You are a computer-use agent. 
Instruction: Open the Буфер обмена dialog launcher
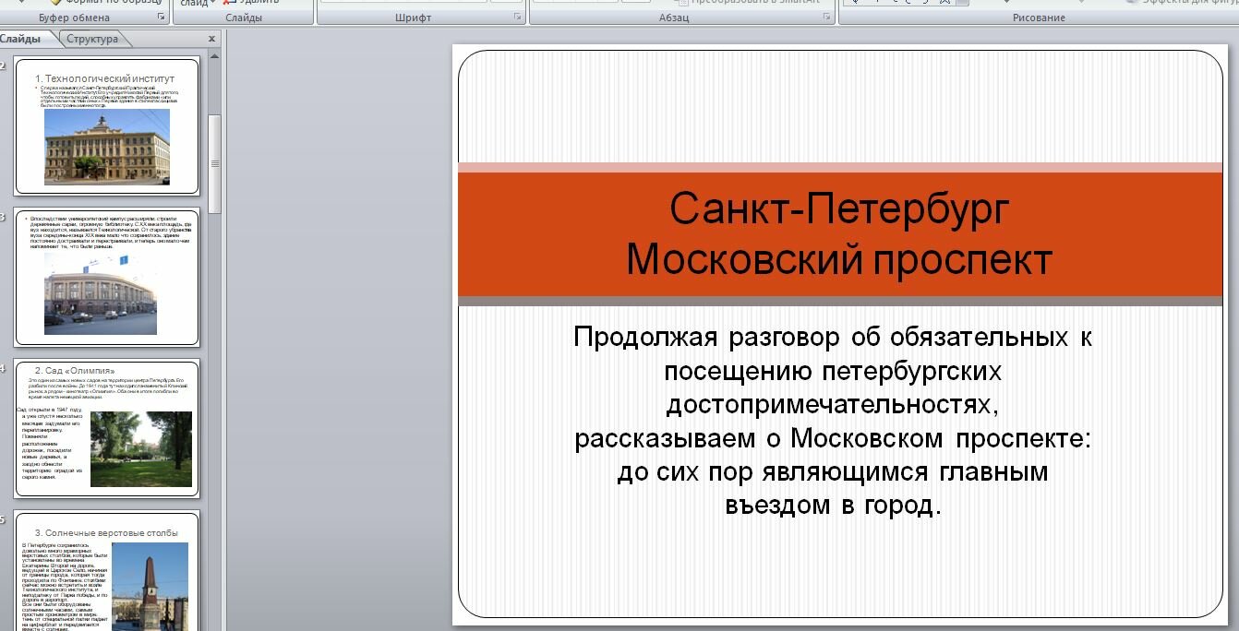pyautogui.click(x=162, y=18)
